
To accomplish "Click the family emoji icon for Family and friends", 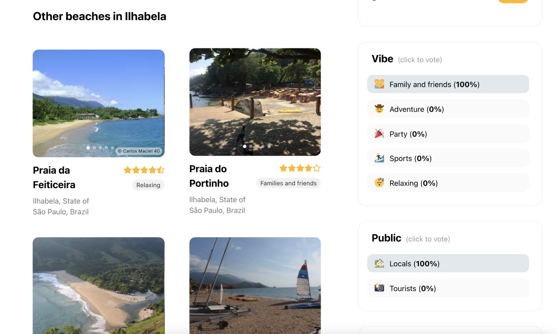I will (380, 83).
